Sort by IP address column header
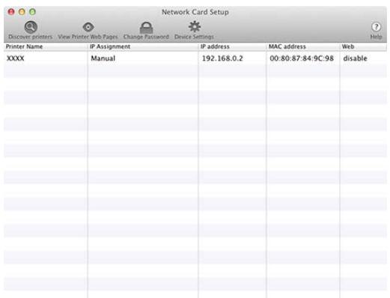 232,46
